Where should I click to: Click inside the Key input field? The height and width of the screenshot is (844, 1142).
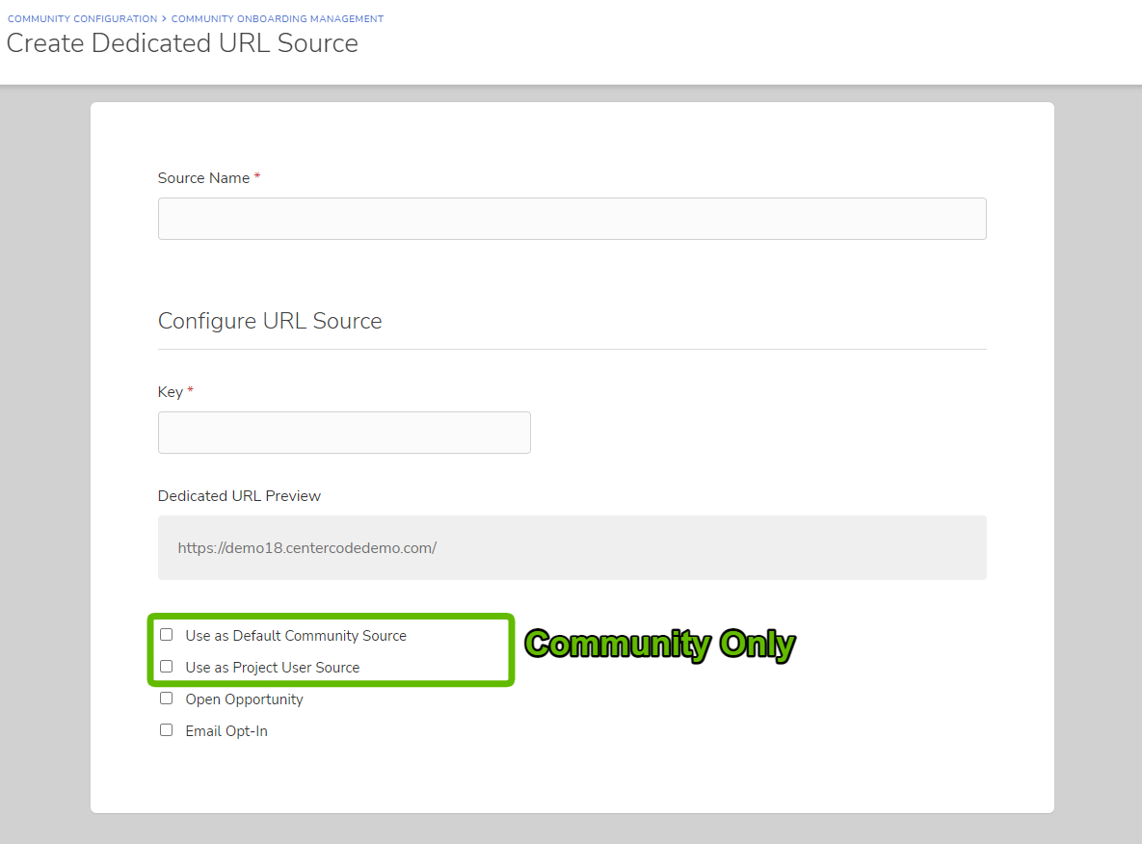click(x=344, y=432)
